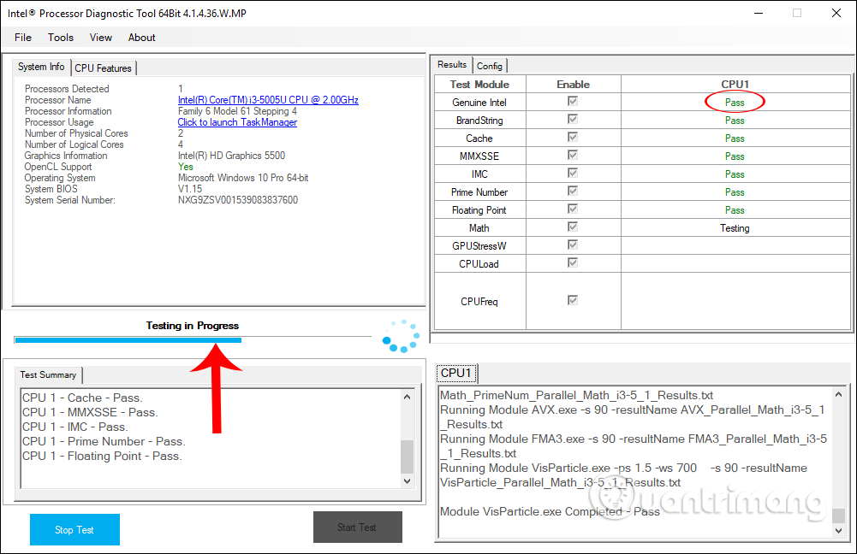The image size is (857, 554).
Task: Click the CPU 1 - MMXSSE - Pass line
Action: pos(90,413)
